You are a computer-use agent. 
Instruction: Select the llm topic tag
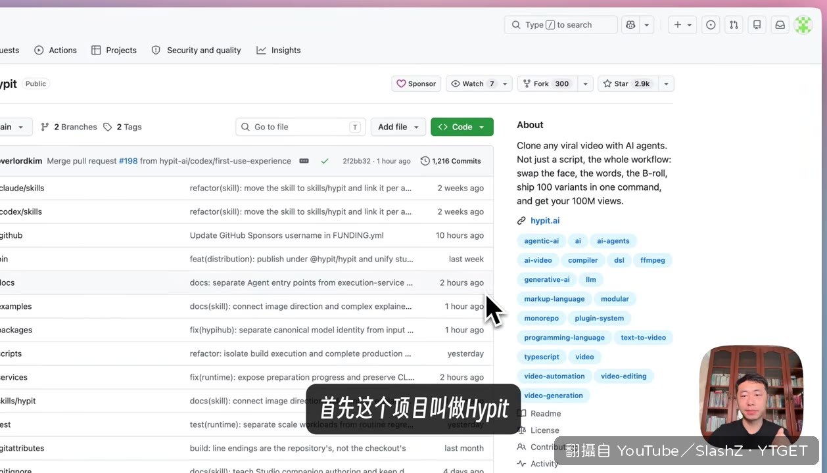point(591,280)
